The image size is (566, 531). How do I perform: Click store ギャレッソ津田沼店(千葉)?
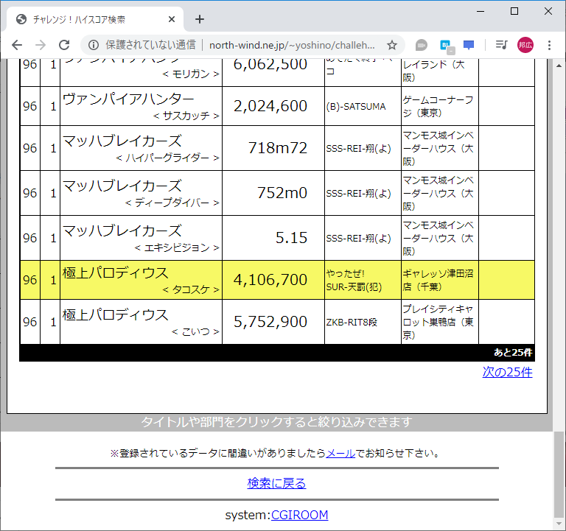(x=439, y=280)
